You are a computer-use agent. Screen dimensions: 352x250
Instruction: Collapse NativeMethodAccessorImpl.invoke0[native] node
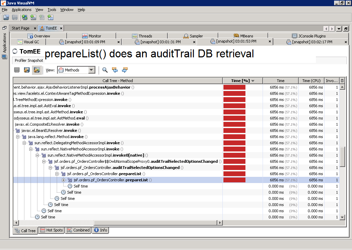(x=37, y=155)
